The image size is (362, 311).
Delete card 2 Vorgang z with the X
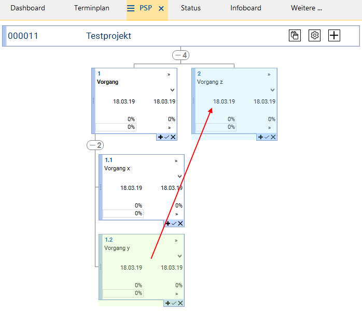point(273,137)
